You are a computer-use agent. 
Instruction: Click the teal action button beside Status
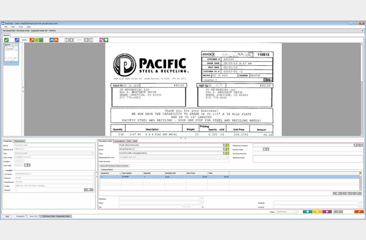tap(307, 212)
